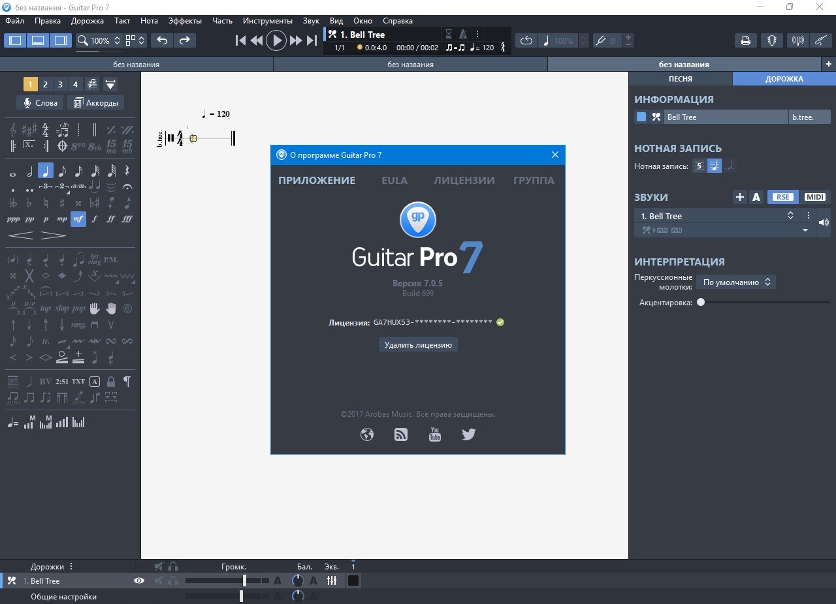The height and width of the screenshot is (604, 836).
Task: Open the 4/4 time signature tool
Action: point(46,130)
